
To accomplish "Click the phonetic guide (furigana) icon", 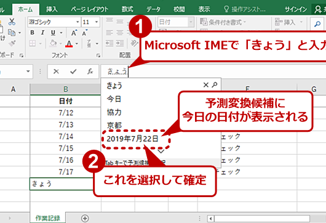I will click(89, 44).
